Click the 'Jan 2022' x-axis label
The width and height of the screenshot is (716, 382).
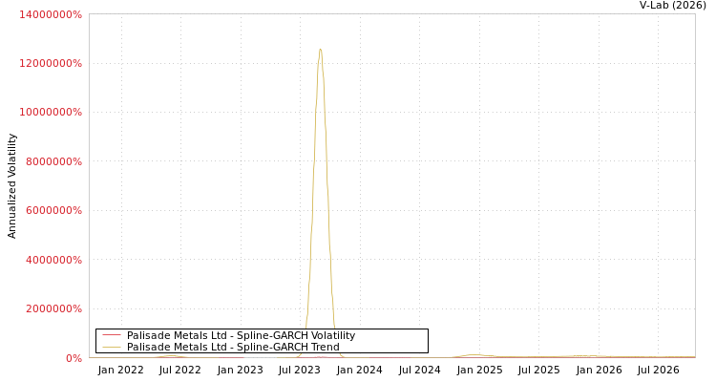[x=121, y=371]
